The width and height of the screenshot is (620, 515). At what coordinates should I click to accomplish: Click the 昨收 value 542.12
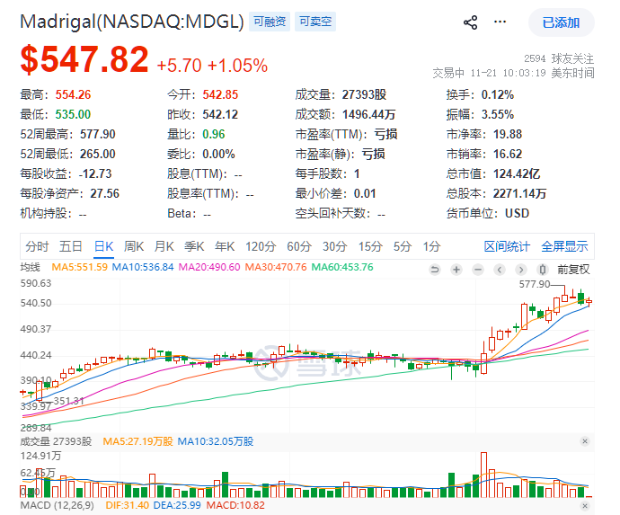click(x=220, y=115)
